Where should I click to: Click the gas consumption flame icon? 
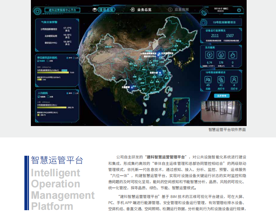(x=232, y=54)
